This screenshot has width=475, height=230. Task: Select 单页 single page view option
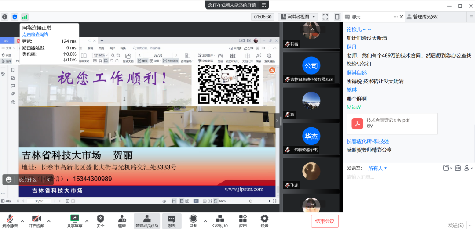point(142,61)
